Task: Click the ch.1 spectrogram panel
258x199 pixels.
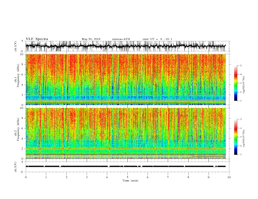Action: pos(126,79)
